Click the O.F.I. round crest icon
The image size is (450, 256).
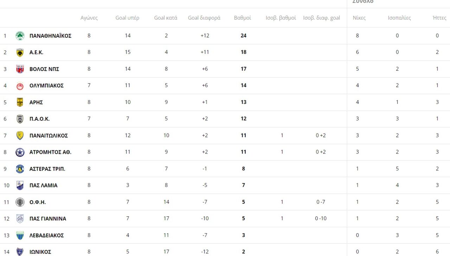(20, 202)
